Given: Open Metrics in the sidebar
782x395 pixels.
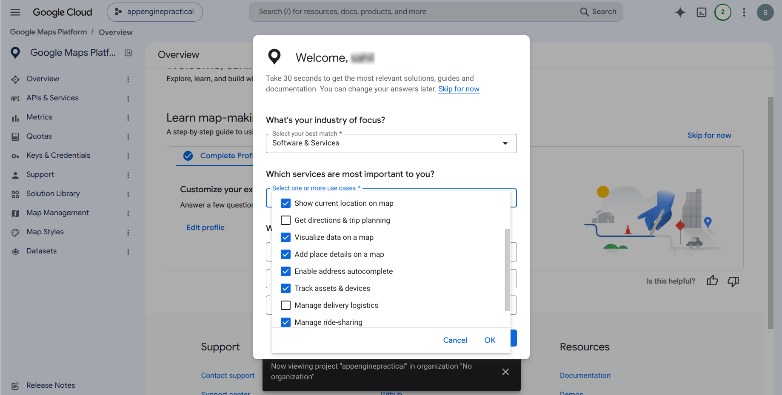Looking at the screenshot, I should [x=39, y=117].
